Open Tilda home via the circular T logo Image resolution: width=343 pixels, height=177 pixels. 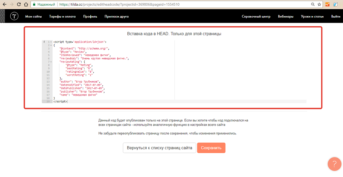tap(14, 16)
